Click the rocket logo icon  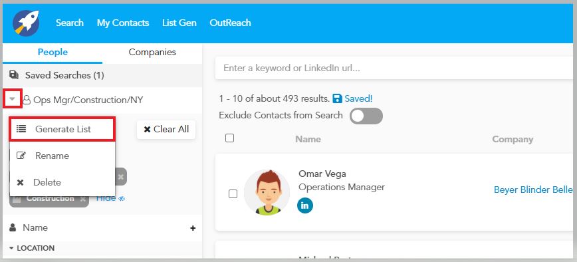tap(26, 23)
